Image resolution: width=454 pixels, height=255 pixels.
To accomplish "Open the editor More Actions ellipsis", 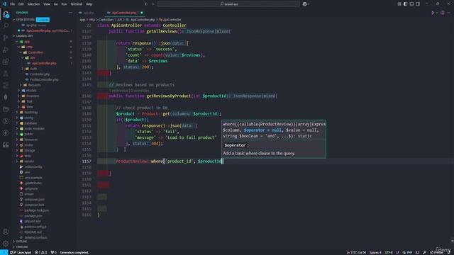I will click(449, 13).
